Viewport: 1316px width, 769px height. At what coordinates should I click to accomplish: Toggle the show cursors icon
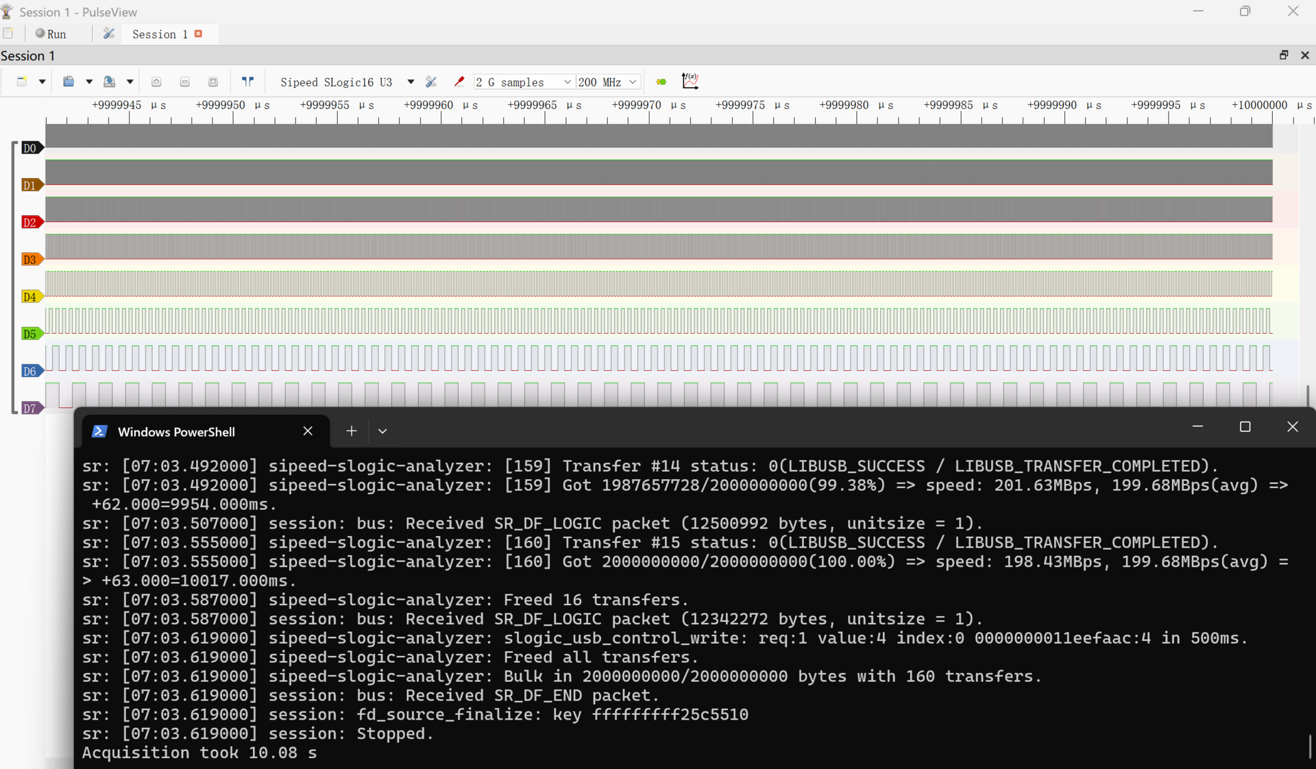[x=248, y=82]
